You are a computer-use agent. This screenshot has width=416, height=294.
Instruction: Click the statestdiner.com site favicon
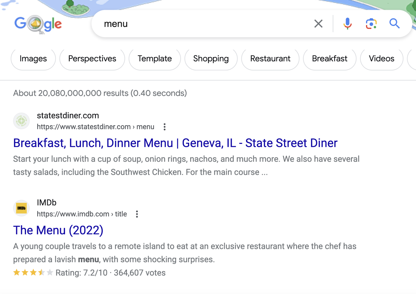pos(22,121)
